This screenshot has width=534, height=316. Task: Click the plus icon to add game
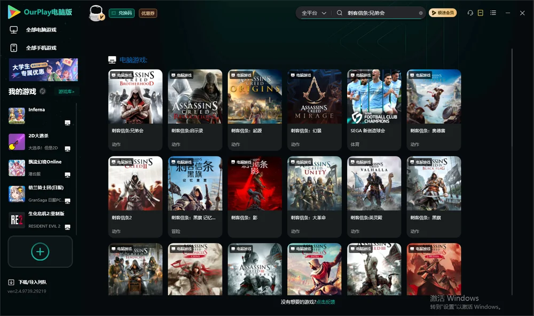coord(40,251)
